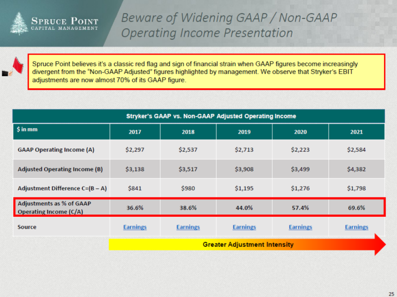Click the '$ in mm' header cell

tap(61, 132)
